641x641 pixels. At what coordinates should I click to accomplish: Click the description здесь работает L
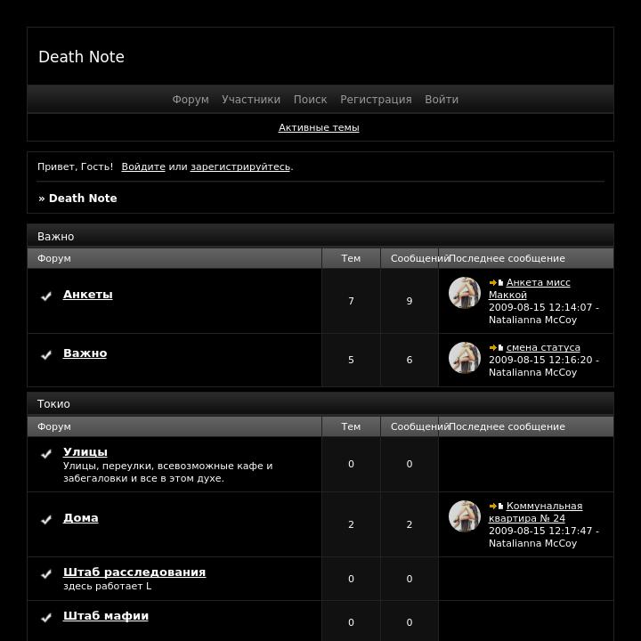(x=107, y=586)
